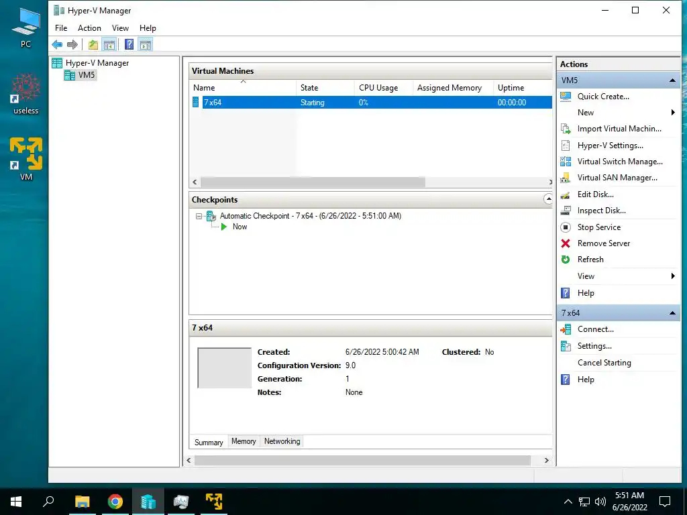Expand the New submenu in Actions
This screenshot has width=687, height=515.
(673, 113)
